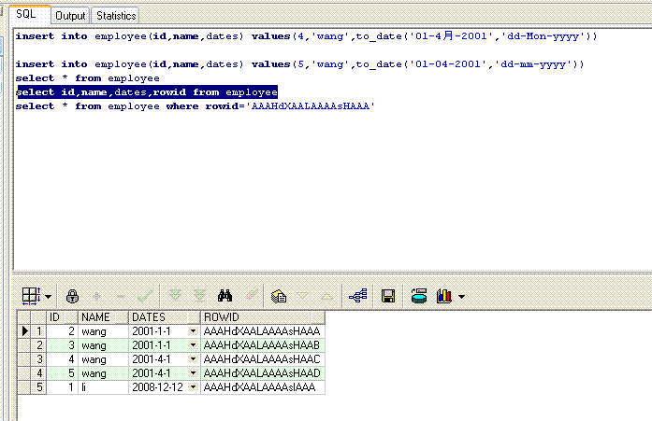
Task: Click ROWID cell AAAHdXAALAAAAsHAAA
Action: [x=262, y=331]
